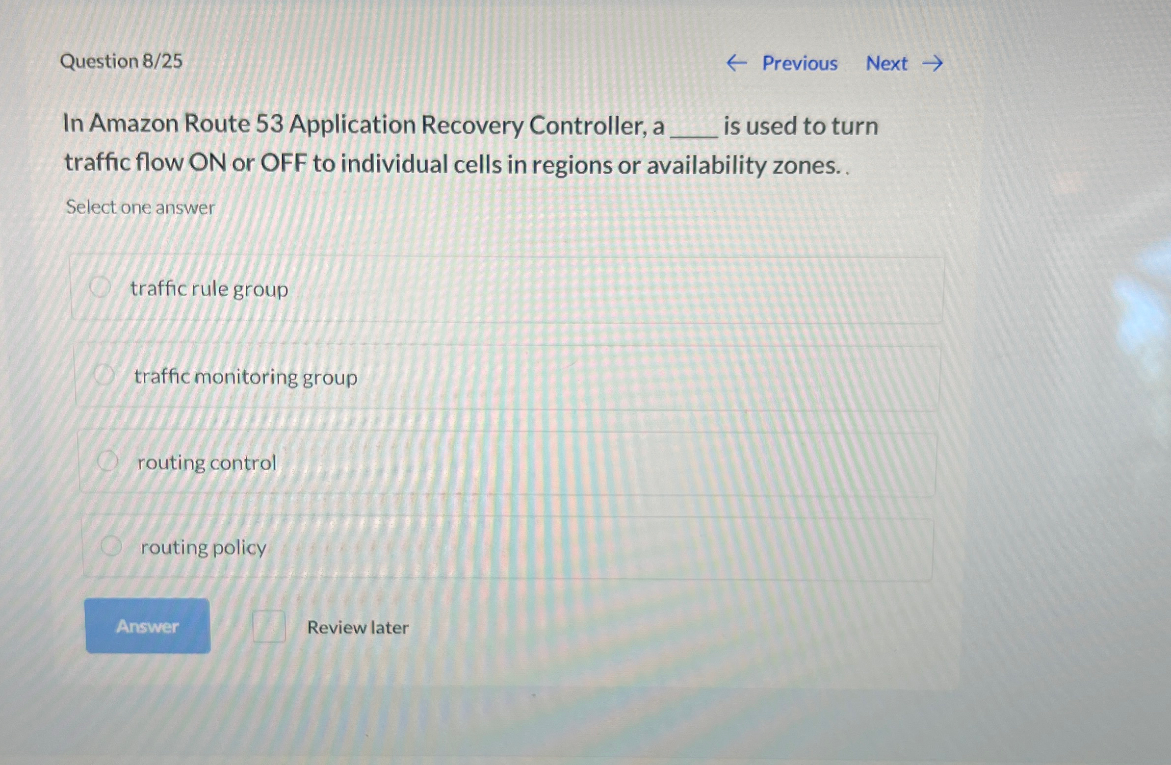Submit your answer with the Answer button
The height and width of the screenshot is (765, 1171).
(x=148, y=627)
